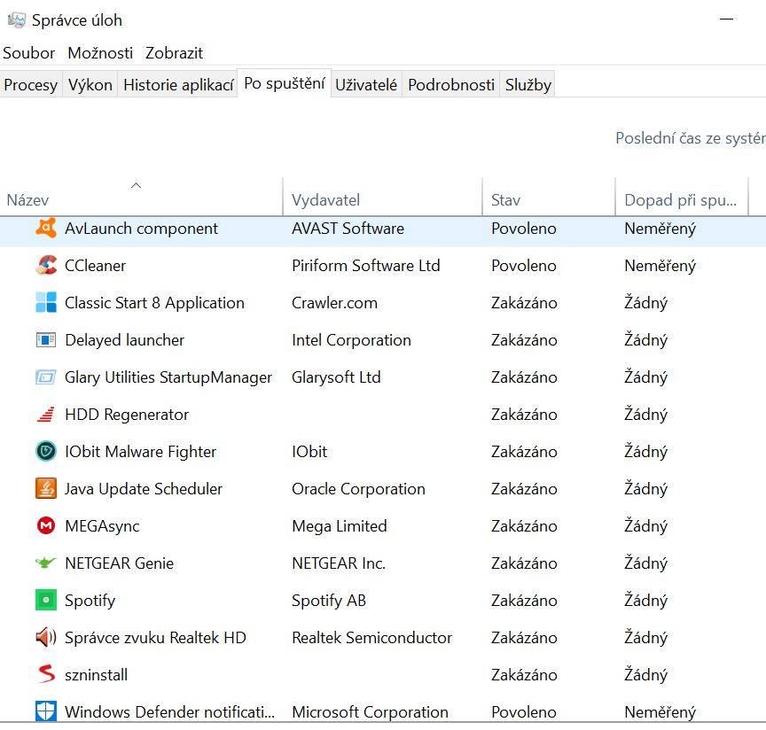Viewport: 766px width, 730px height.
Task: Click the Windows Defender shield icon
Action: 46,711
